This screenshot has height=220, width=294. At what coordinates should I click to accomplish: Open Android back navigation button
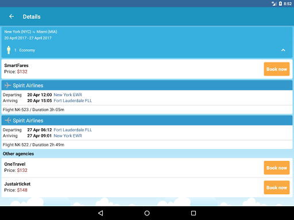point(100,213)
